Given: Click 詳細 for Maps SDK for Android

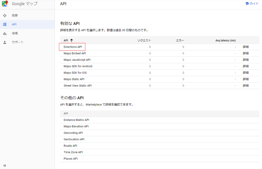Looking at the screenshot, I should pos(246,66).
